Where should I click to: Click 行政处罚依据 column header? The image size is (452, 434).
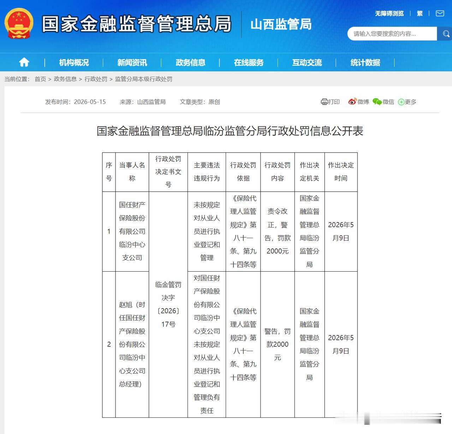[x=243, y=172]
